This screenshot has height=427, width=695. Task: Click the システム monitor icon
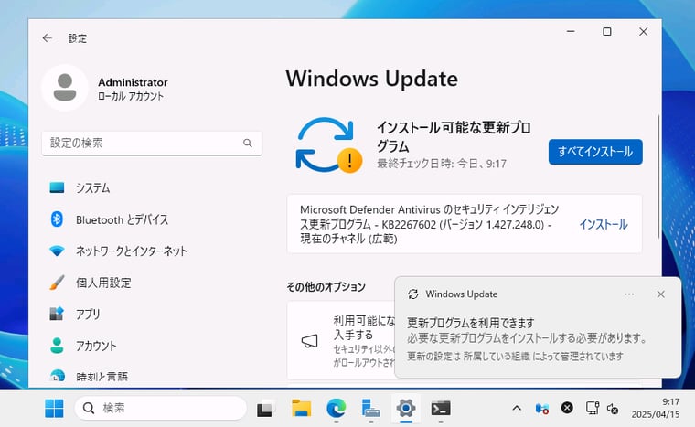pyautogui.click(x=58, y=188)
